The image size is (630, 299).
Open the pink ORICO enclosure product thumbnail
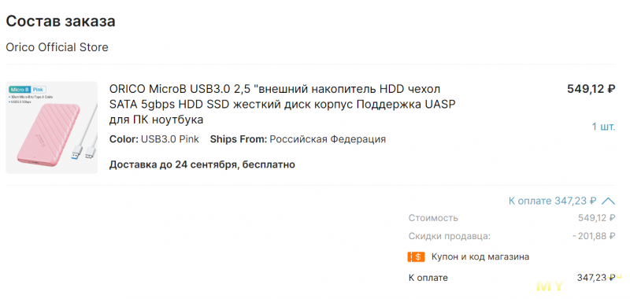tap(51, 127)
